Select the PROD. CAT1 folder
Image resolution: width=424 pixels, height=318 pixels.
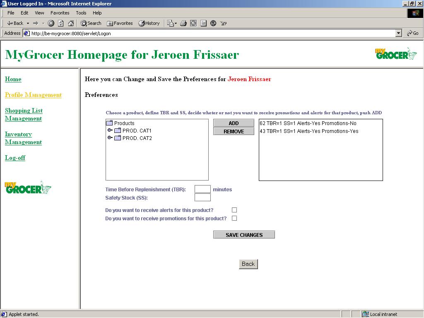pyautogui.click(x=133, y=130)
